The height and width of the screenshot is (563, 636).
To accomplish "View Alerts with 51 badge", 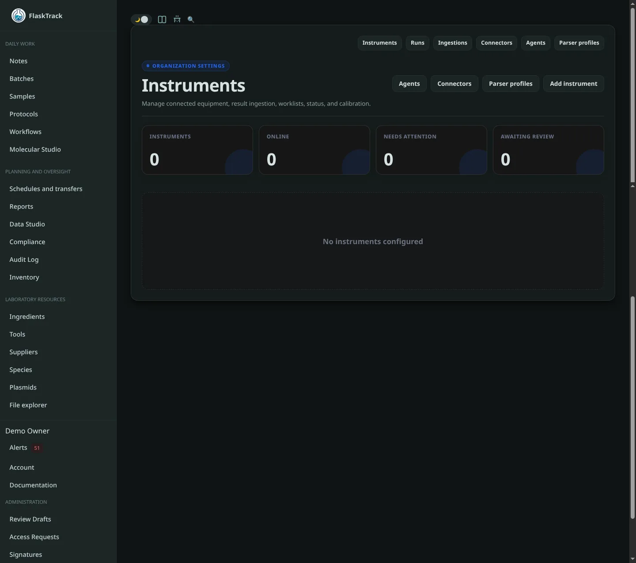I will coord(25,448).
